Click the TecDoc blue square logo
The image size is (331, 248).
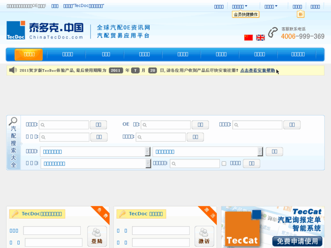tap(16, 30)
